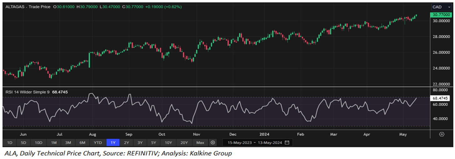Image resolution: width=455 pixels, height=159 pixels.
Task: Select the 1D time range
Action: pyautogui.click(x=10, y=143)
